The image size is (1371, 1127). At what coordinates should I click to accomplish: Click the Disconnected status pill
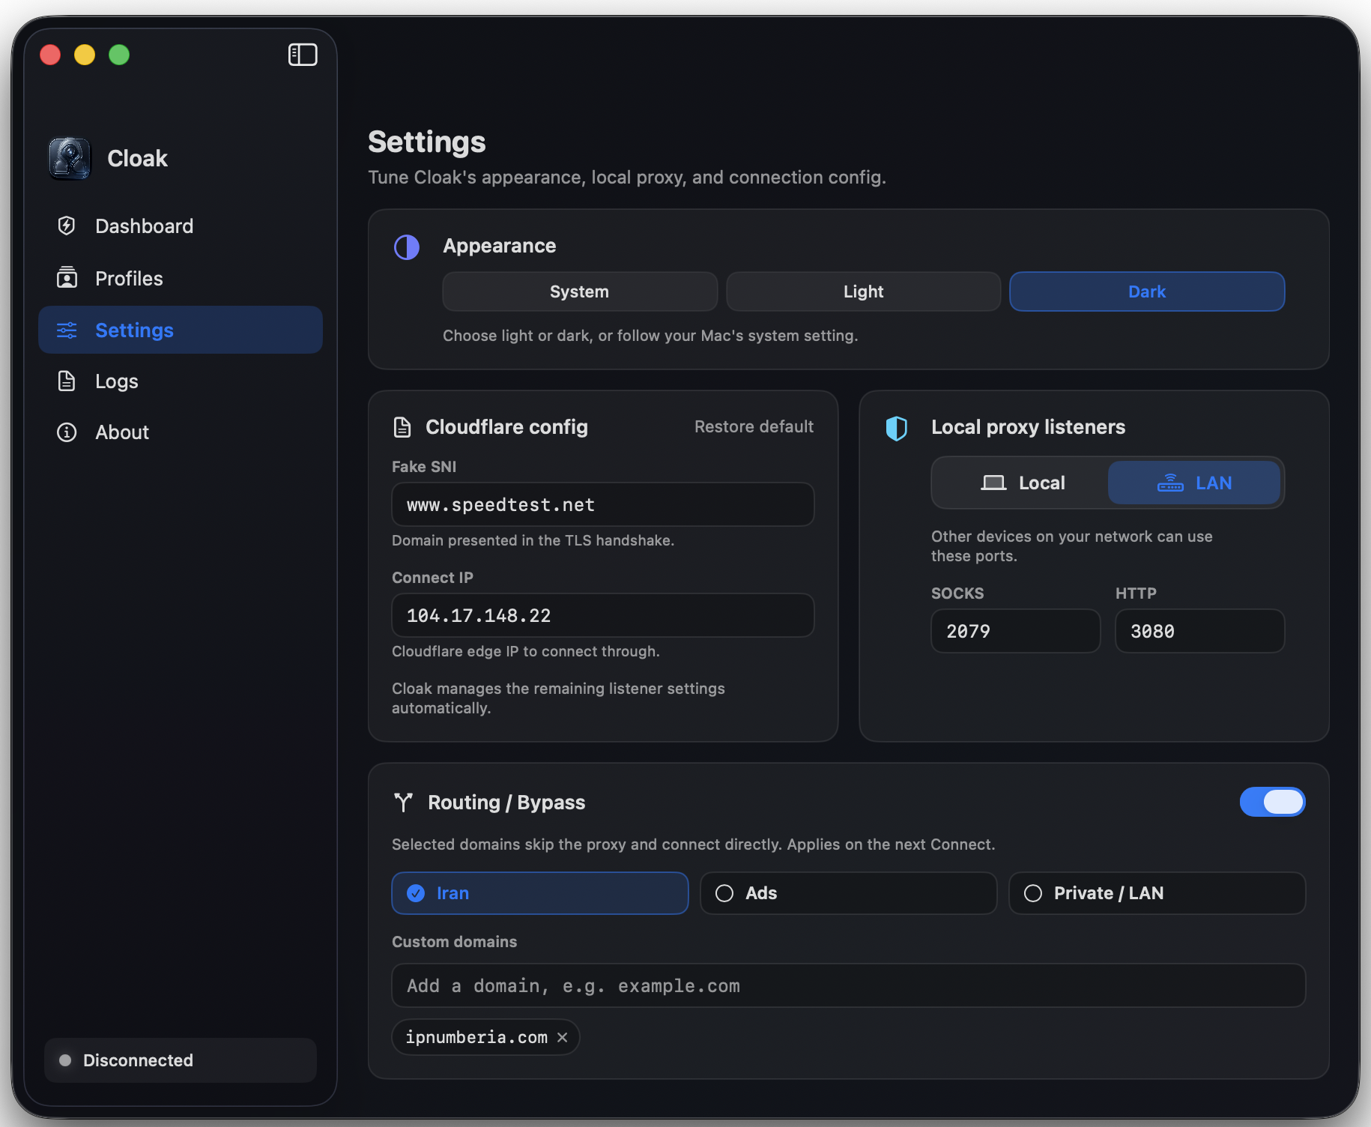click(x=181, y=1060)
